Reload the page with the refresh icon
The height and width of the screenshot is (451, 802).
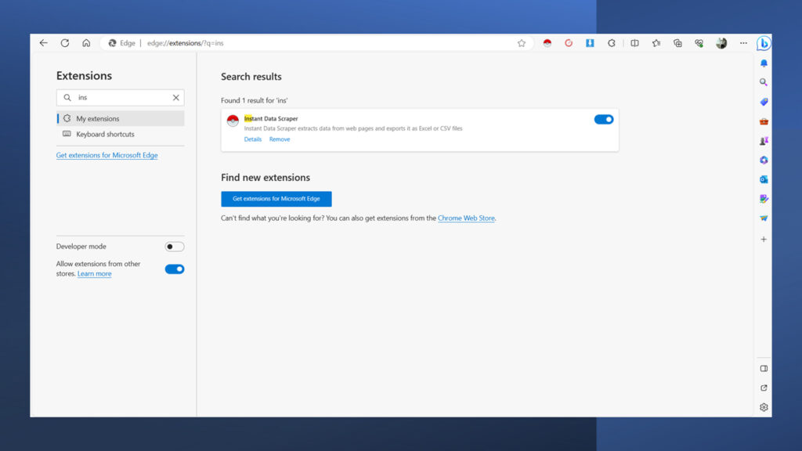[x=65, y=43]
